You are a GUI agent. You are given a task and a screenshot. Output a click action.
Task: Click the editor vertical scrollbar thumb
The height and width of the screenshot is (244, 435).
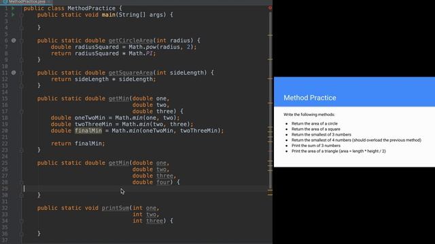click(271, 100)
